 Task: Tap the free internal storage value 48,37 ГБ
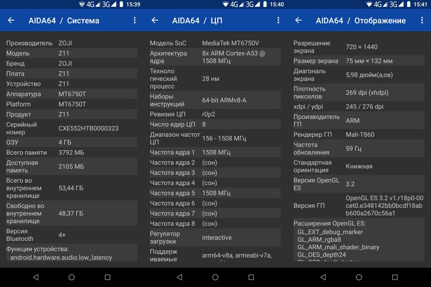coord(71,214)
